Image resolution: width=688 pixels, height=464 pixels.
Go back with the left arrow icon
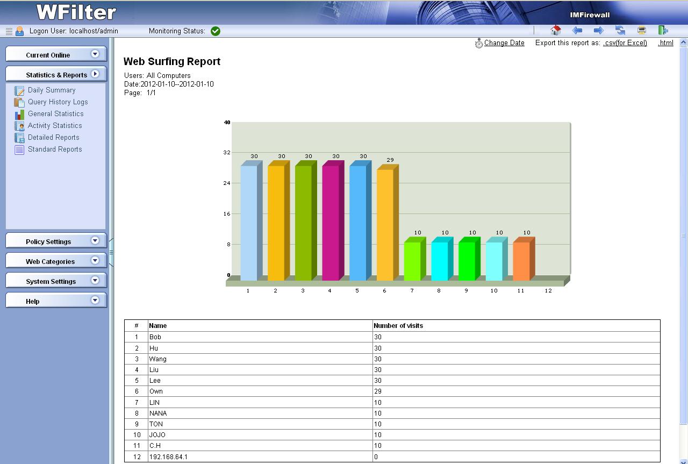[577, 31]
